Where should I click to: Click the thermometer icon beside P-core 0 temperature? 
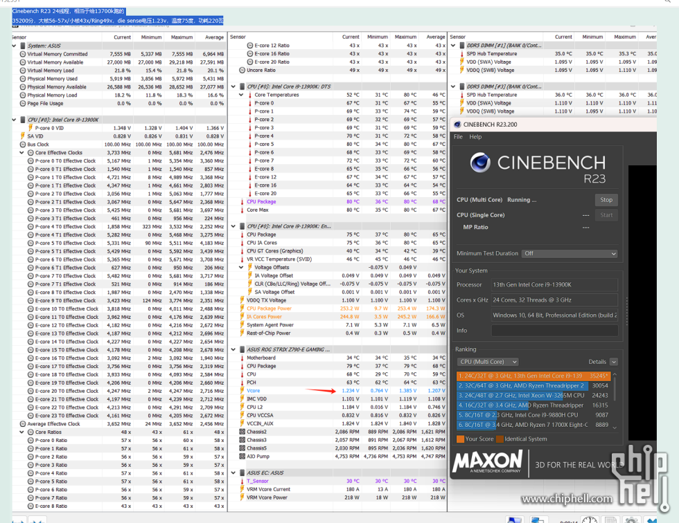[250, 103]
